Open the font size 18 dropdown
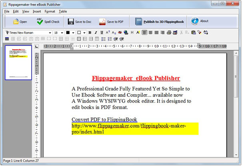The height and width of the screenshot is (166, 242). [62, 32]
